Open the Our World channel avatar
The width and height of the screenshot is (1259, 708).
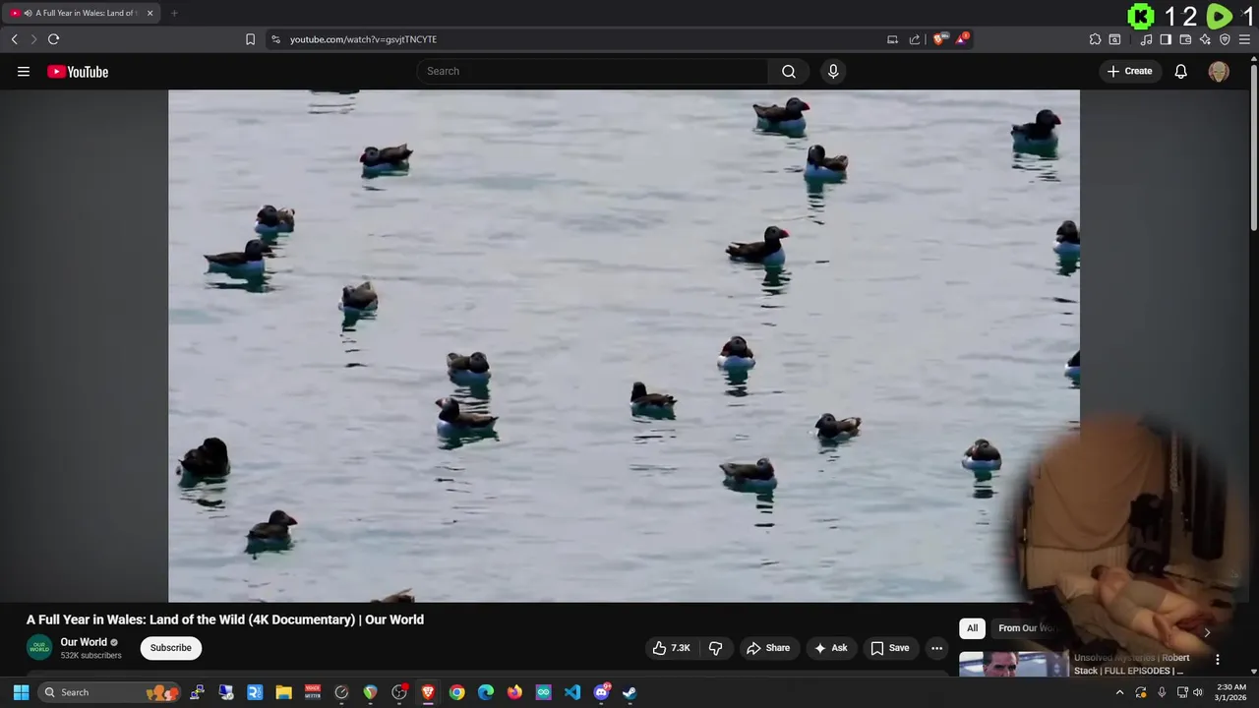click(39, 647)
